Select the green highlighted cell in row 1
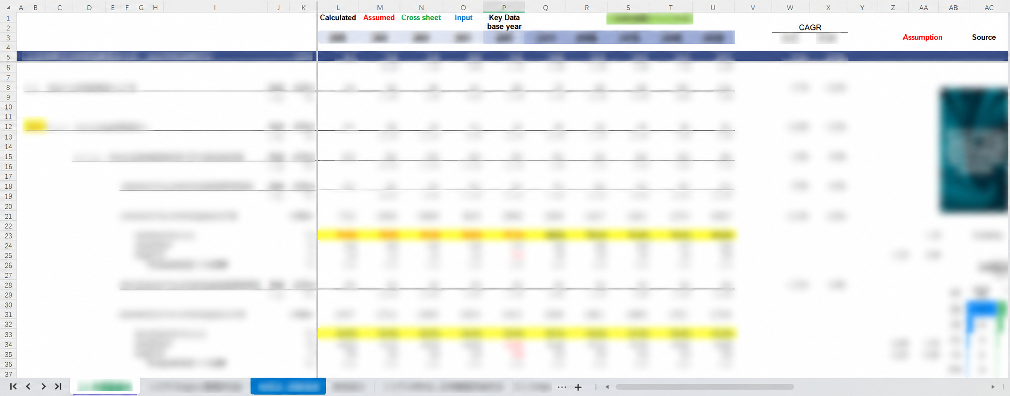This screenshot has height=396, width=1010. coord(649,19)
